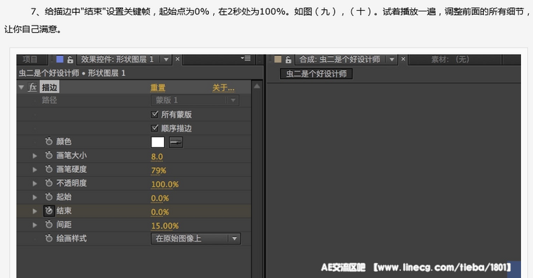Toggle the 绘画样式 stopwatch

tap(49, 238)
